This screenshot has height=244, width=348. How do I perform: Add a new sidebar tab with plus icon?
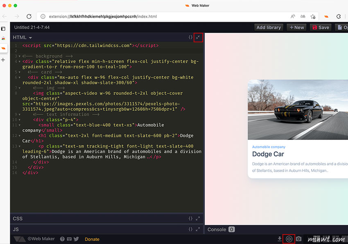(3, 60)
